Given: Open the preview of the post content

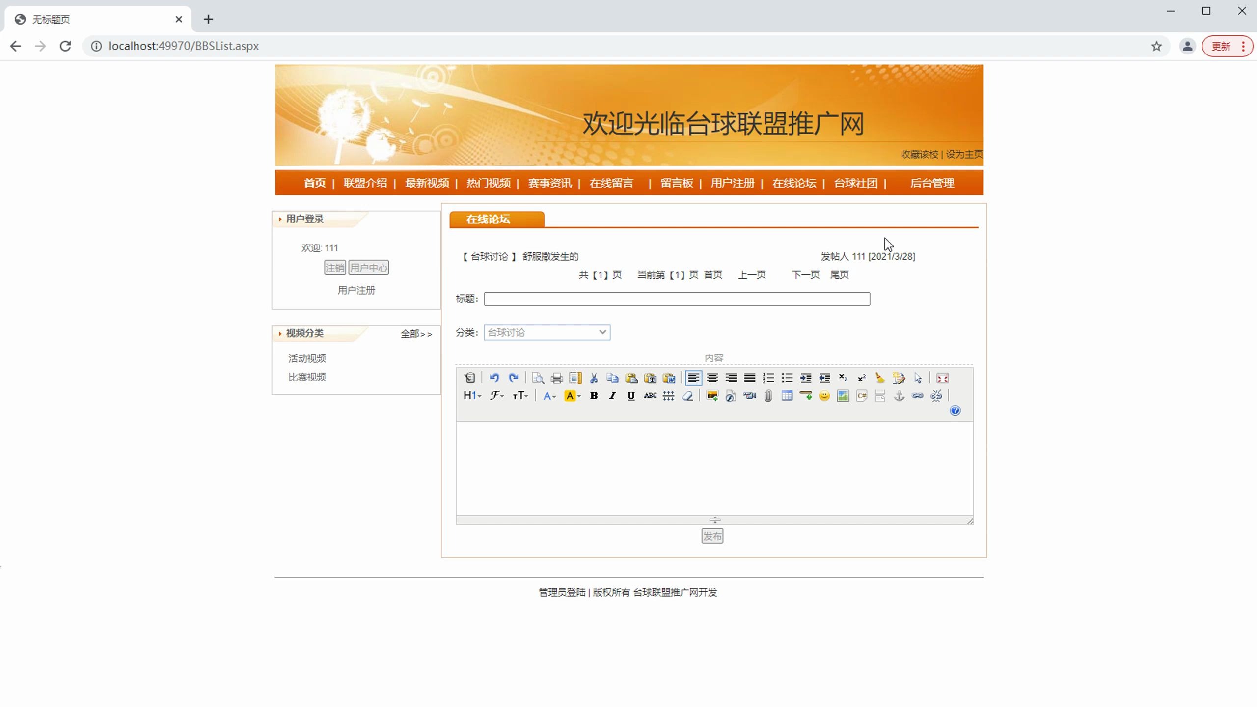Looking at the screenshot, I should 538,378.
